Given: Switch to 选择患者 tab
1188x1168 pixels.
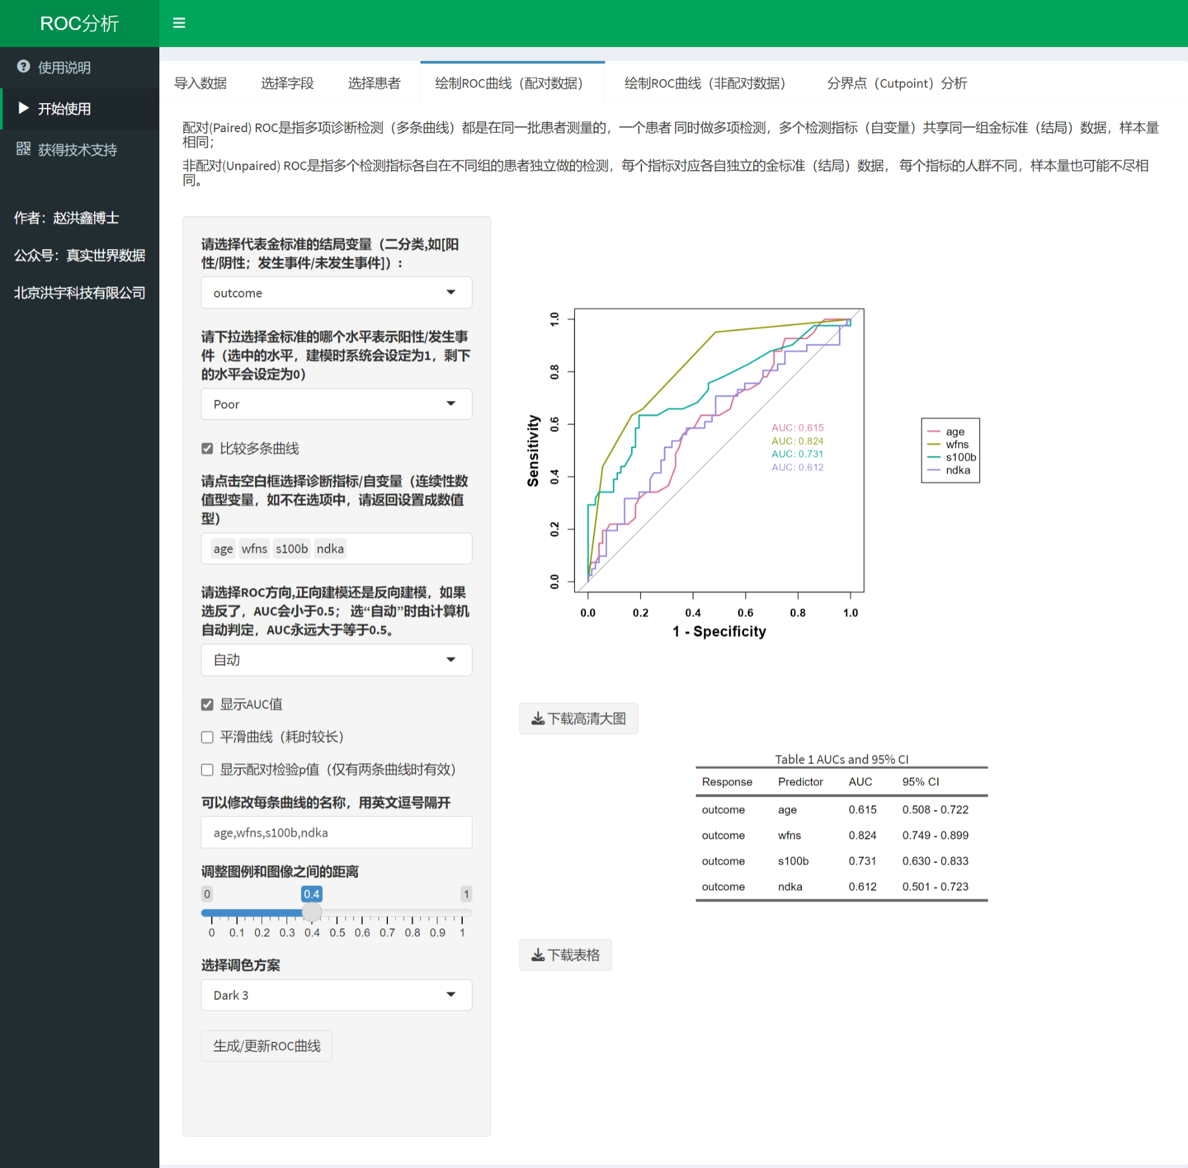Looking at the screenshot, I should tap(374, 83).
